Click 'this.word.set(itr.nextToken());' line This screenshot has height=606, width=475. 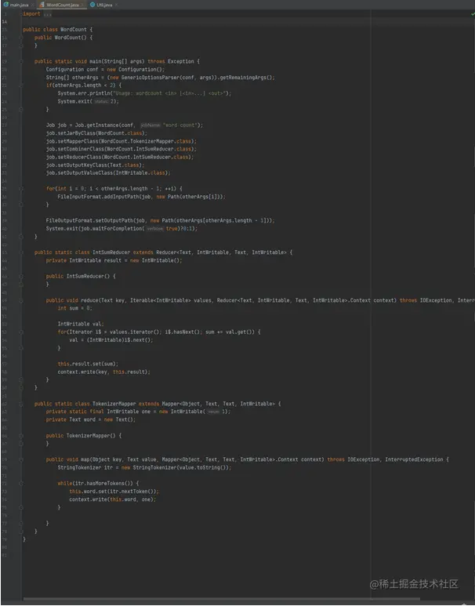click(x=114, y=492)
